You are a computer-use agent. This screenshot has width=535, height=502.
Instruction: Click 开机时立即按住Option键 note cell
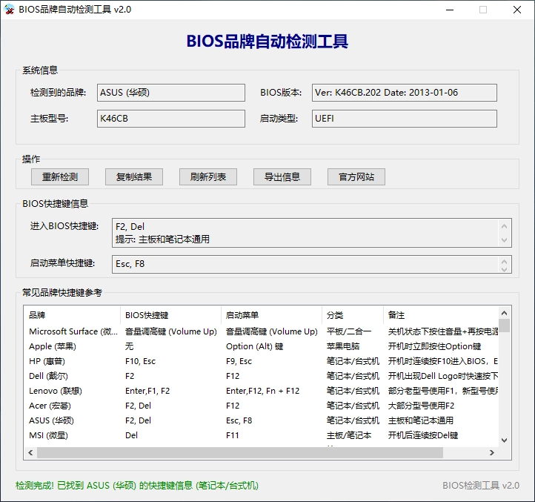coord(434,346)
